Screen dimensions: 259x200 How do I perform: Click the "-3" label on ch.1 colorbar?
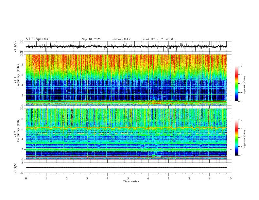coord(241,66)
